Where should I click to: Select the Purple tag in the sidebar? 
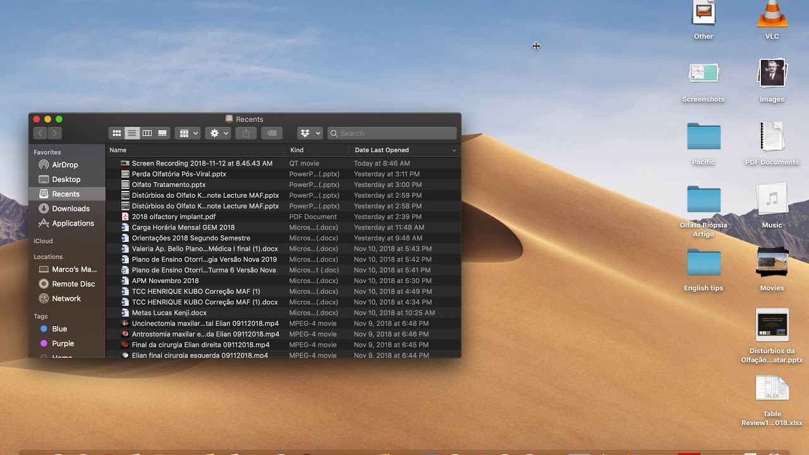click(63, 343)
